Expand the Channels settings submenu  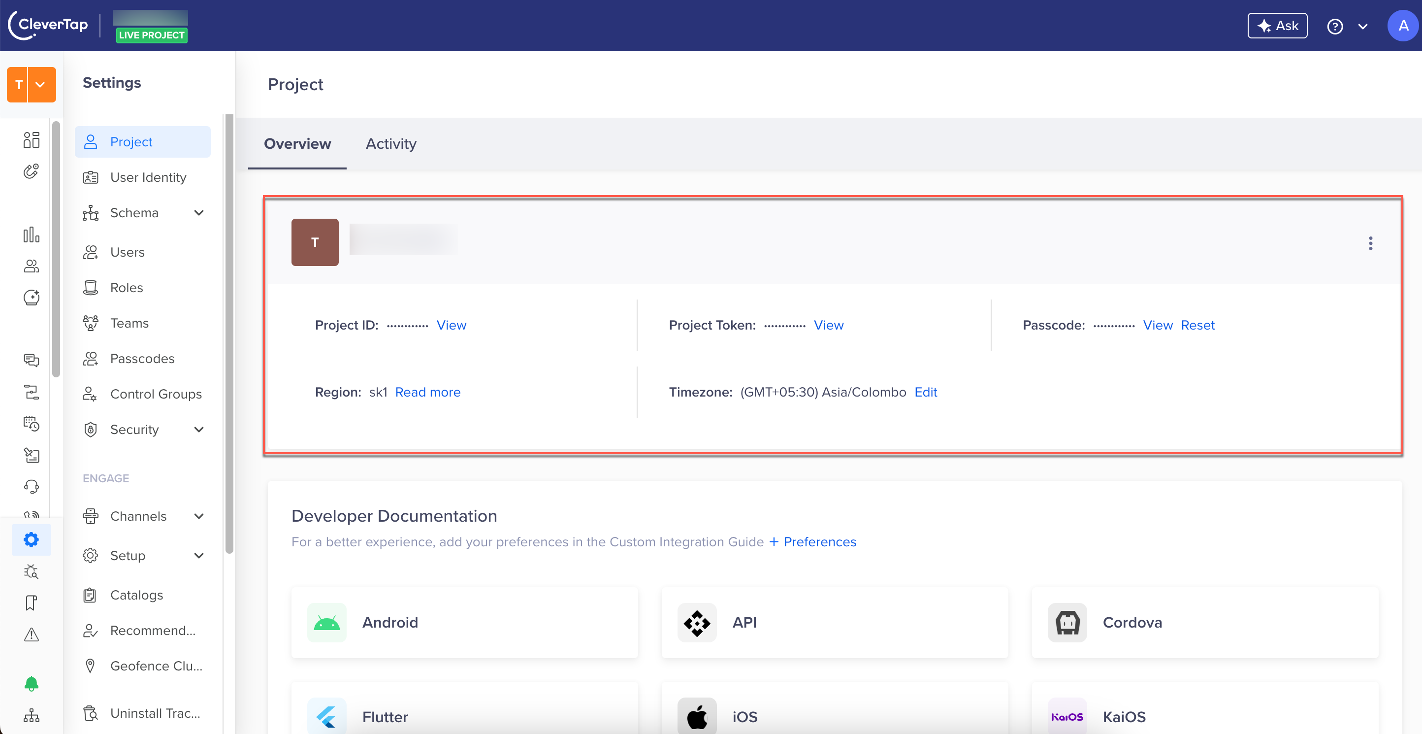[199, 516]
